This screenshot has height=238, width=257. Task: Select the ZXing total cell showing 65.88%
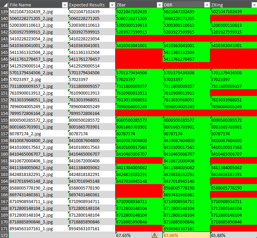[233, 235]
